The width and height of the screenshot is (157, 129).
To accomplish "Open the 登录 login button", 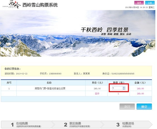I will coord(139,3).
